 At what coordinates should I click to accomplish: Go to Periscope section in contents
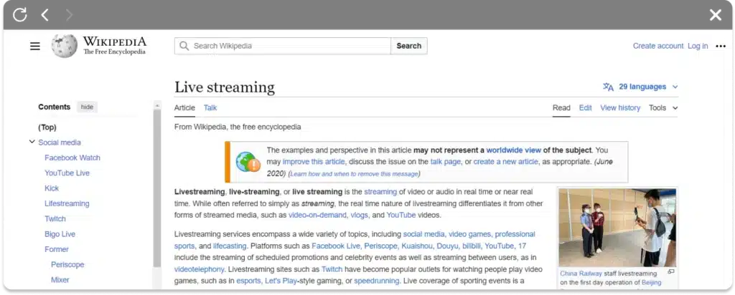(67, 265)
